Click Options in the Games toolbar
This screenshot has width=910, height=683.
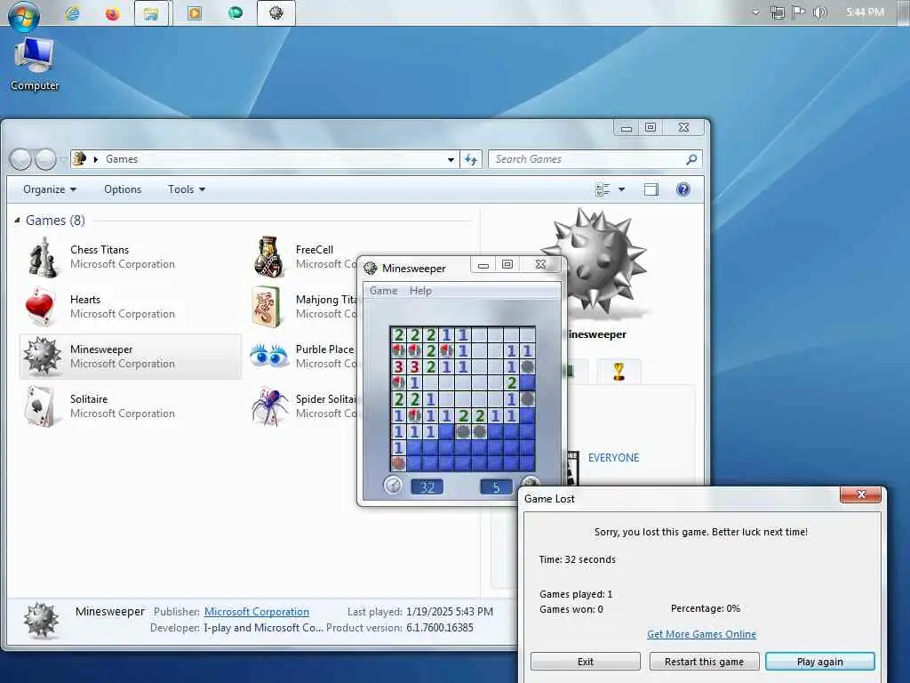pyautogui.click(x=123, y=189)
